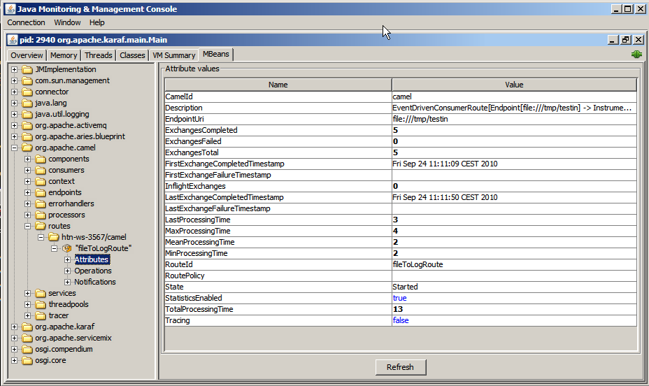Collapse the org.apache.camel node
Screen dimensions: 649x386
point(14,148)
